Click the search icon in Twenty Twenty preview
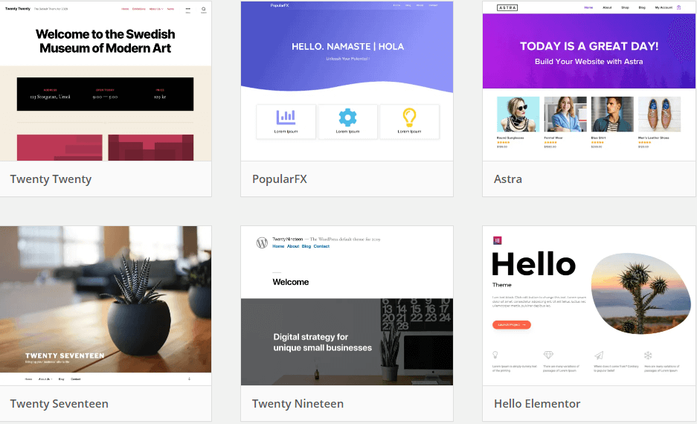 [204, 9]
